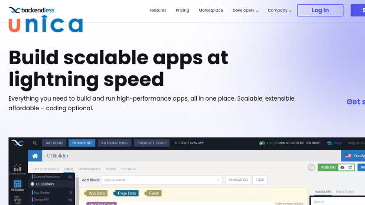Image resolution: width=365 pixels, height=205 pixels.
Task: Click the Log In button
Action: [x=320, y=10]
